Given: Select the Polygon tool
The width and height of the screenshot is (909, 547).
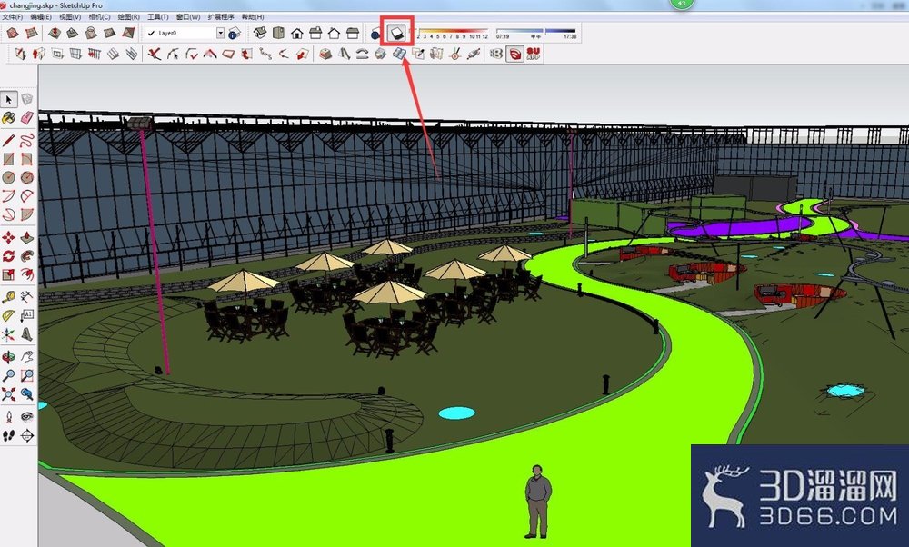Looking at the screenshot, I should pyautogui.click(x=27, y=177).
